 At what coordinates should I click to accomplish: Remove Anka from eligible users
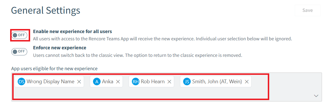(118, 82)
